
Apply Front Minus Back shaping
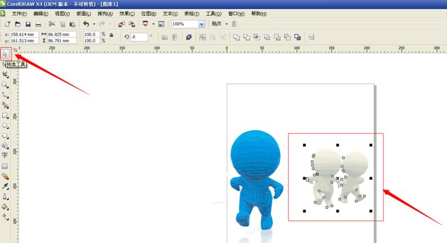point(277,37)
